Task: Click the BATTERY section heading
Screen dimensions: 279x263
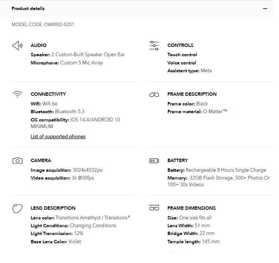Action: pos(178,161)
